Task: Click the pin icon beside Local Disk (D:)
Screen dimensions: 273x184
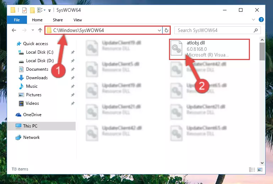Action: 73,61
